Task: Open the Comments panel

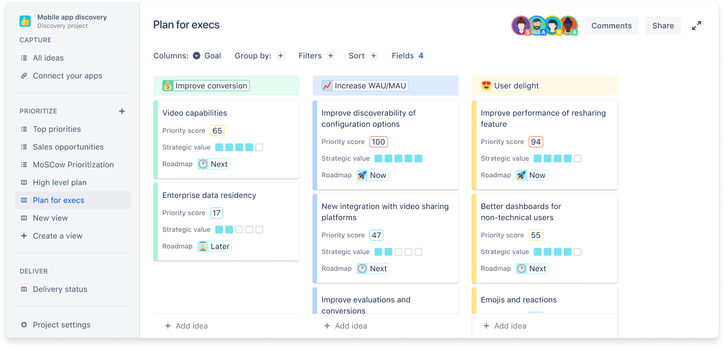Action: coord(611,25)
